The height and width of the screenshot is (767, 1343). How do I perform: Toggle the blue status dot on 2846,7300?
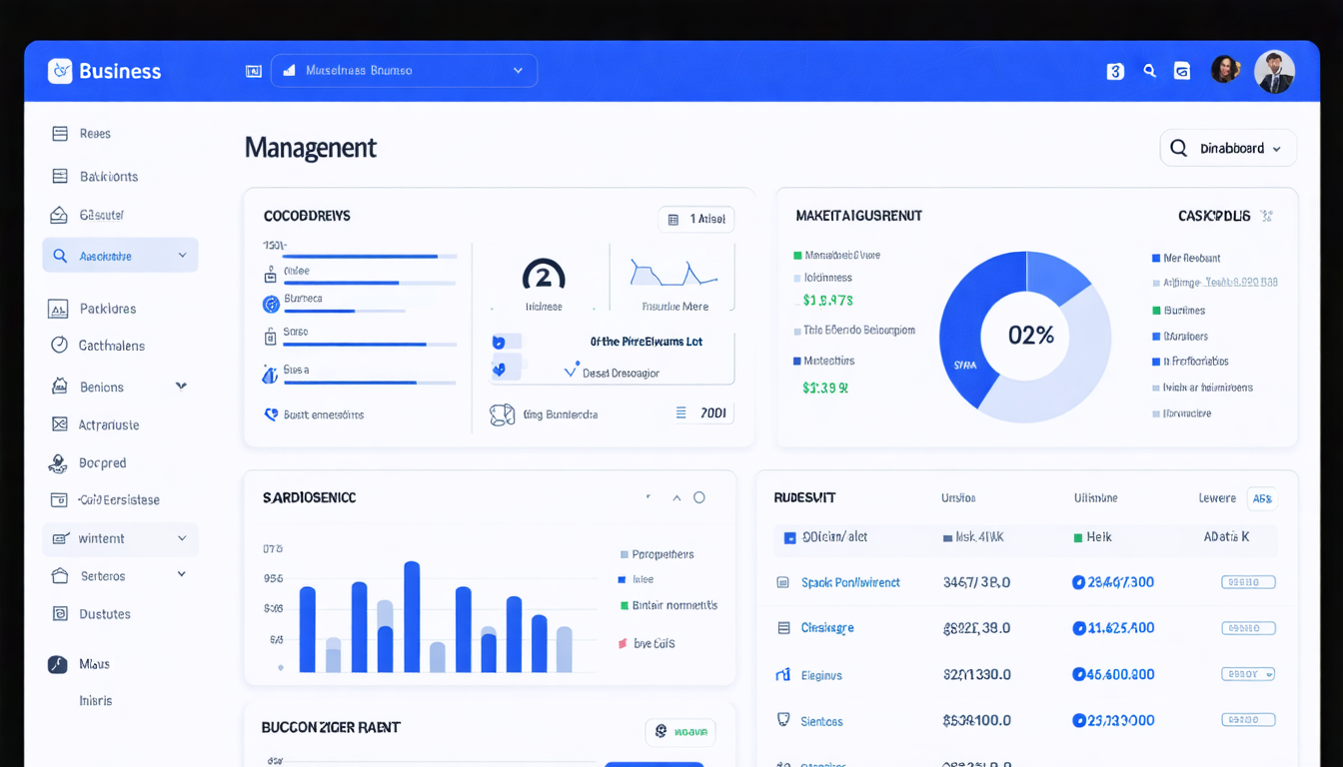click(1078, 582)
